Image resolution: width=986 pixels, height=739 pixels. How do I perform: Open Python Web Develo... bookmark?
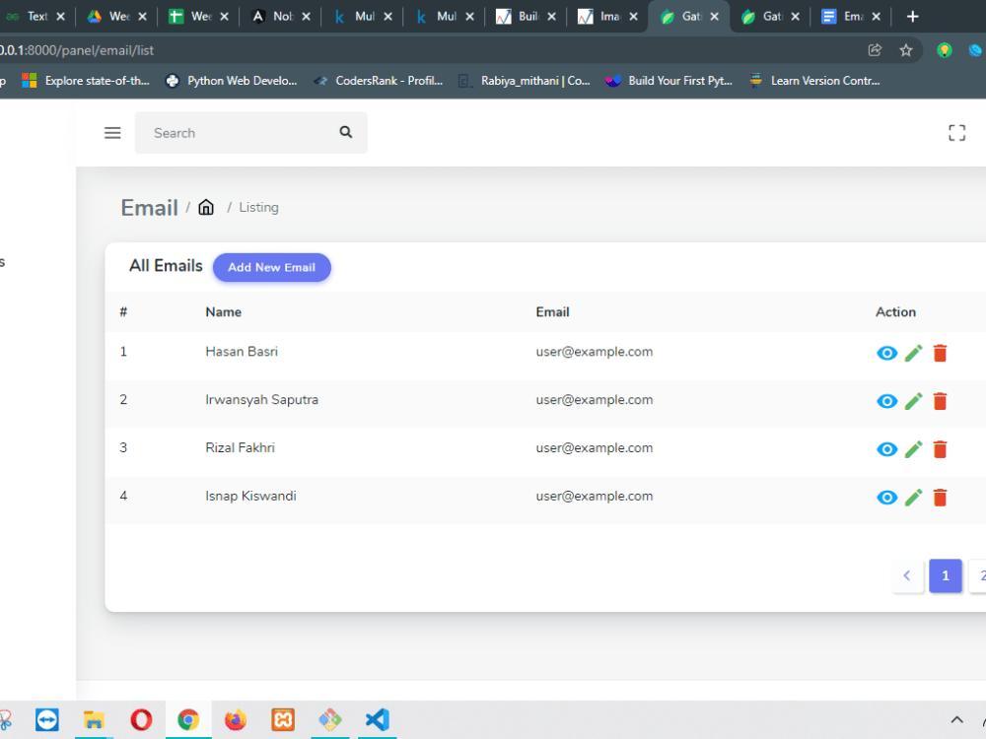(x=231, y=81)
